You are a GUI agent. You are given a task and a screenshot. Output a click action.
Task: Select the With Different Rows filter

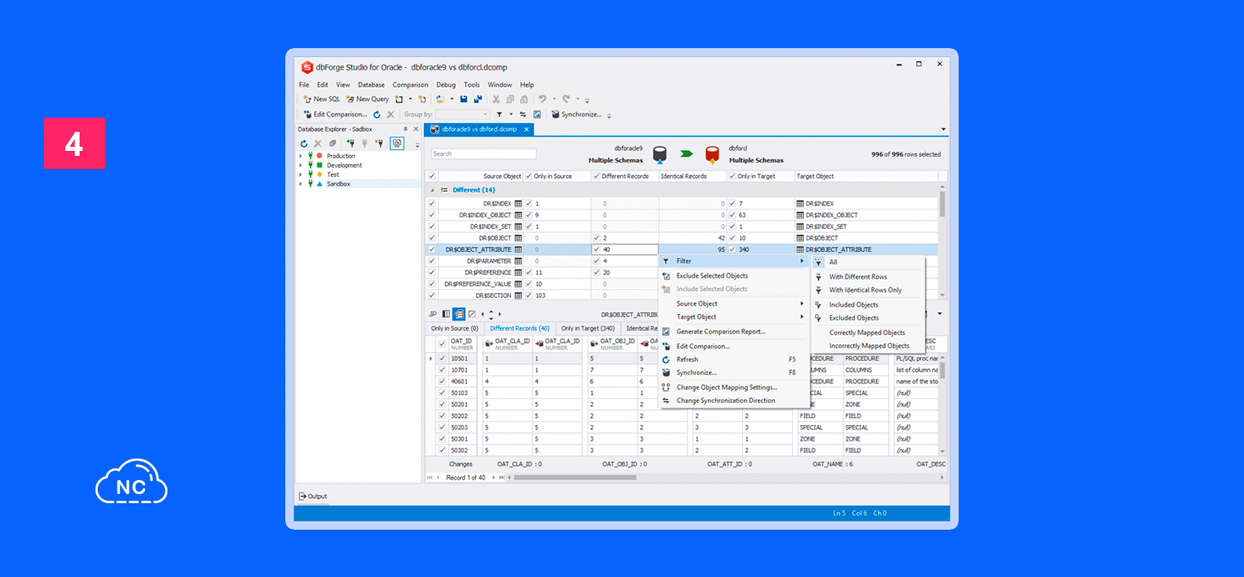867,277
